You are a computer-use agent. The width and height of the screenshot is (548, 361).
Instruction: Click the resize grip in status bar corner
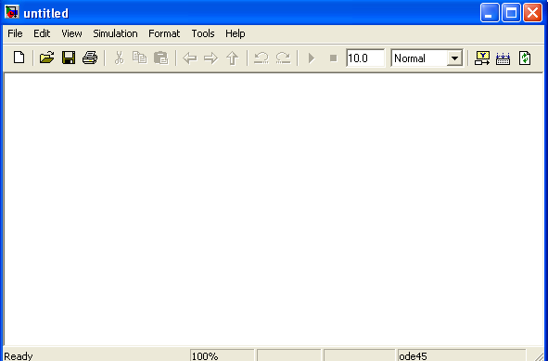click(539, 355)
